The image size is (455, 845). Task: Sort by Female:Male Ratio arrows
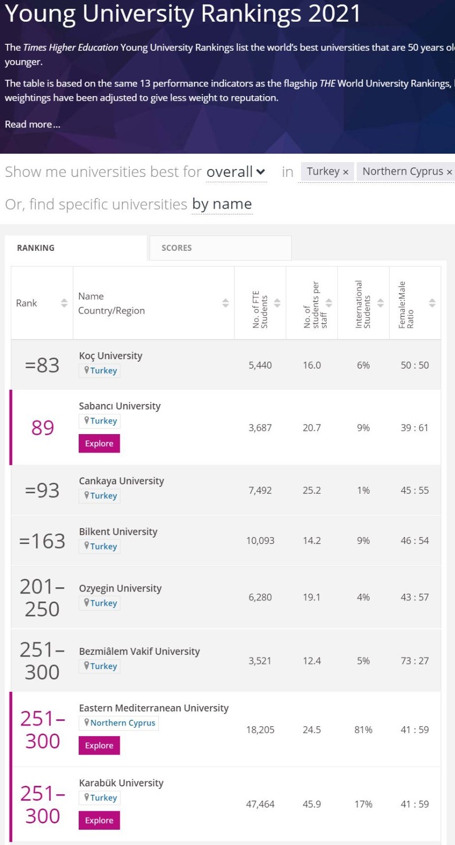coord(432,303)
